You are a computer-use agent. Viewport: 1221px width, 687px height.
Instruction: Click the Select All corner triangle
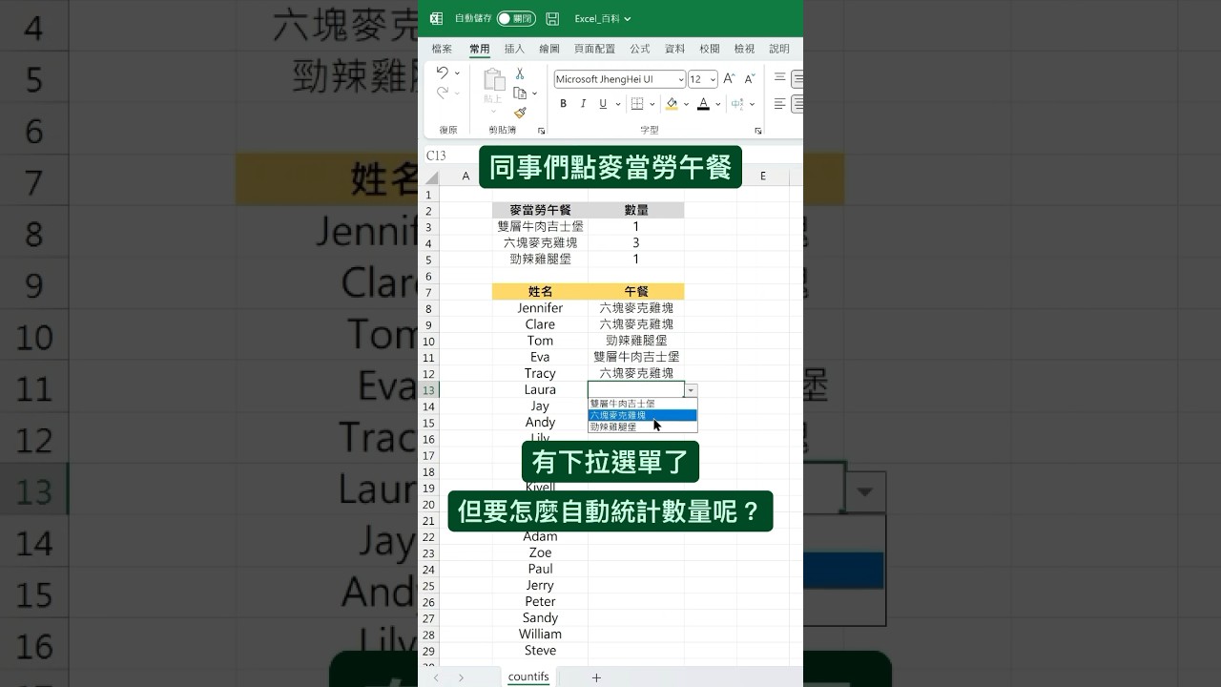coord(432,177)
